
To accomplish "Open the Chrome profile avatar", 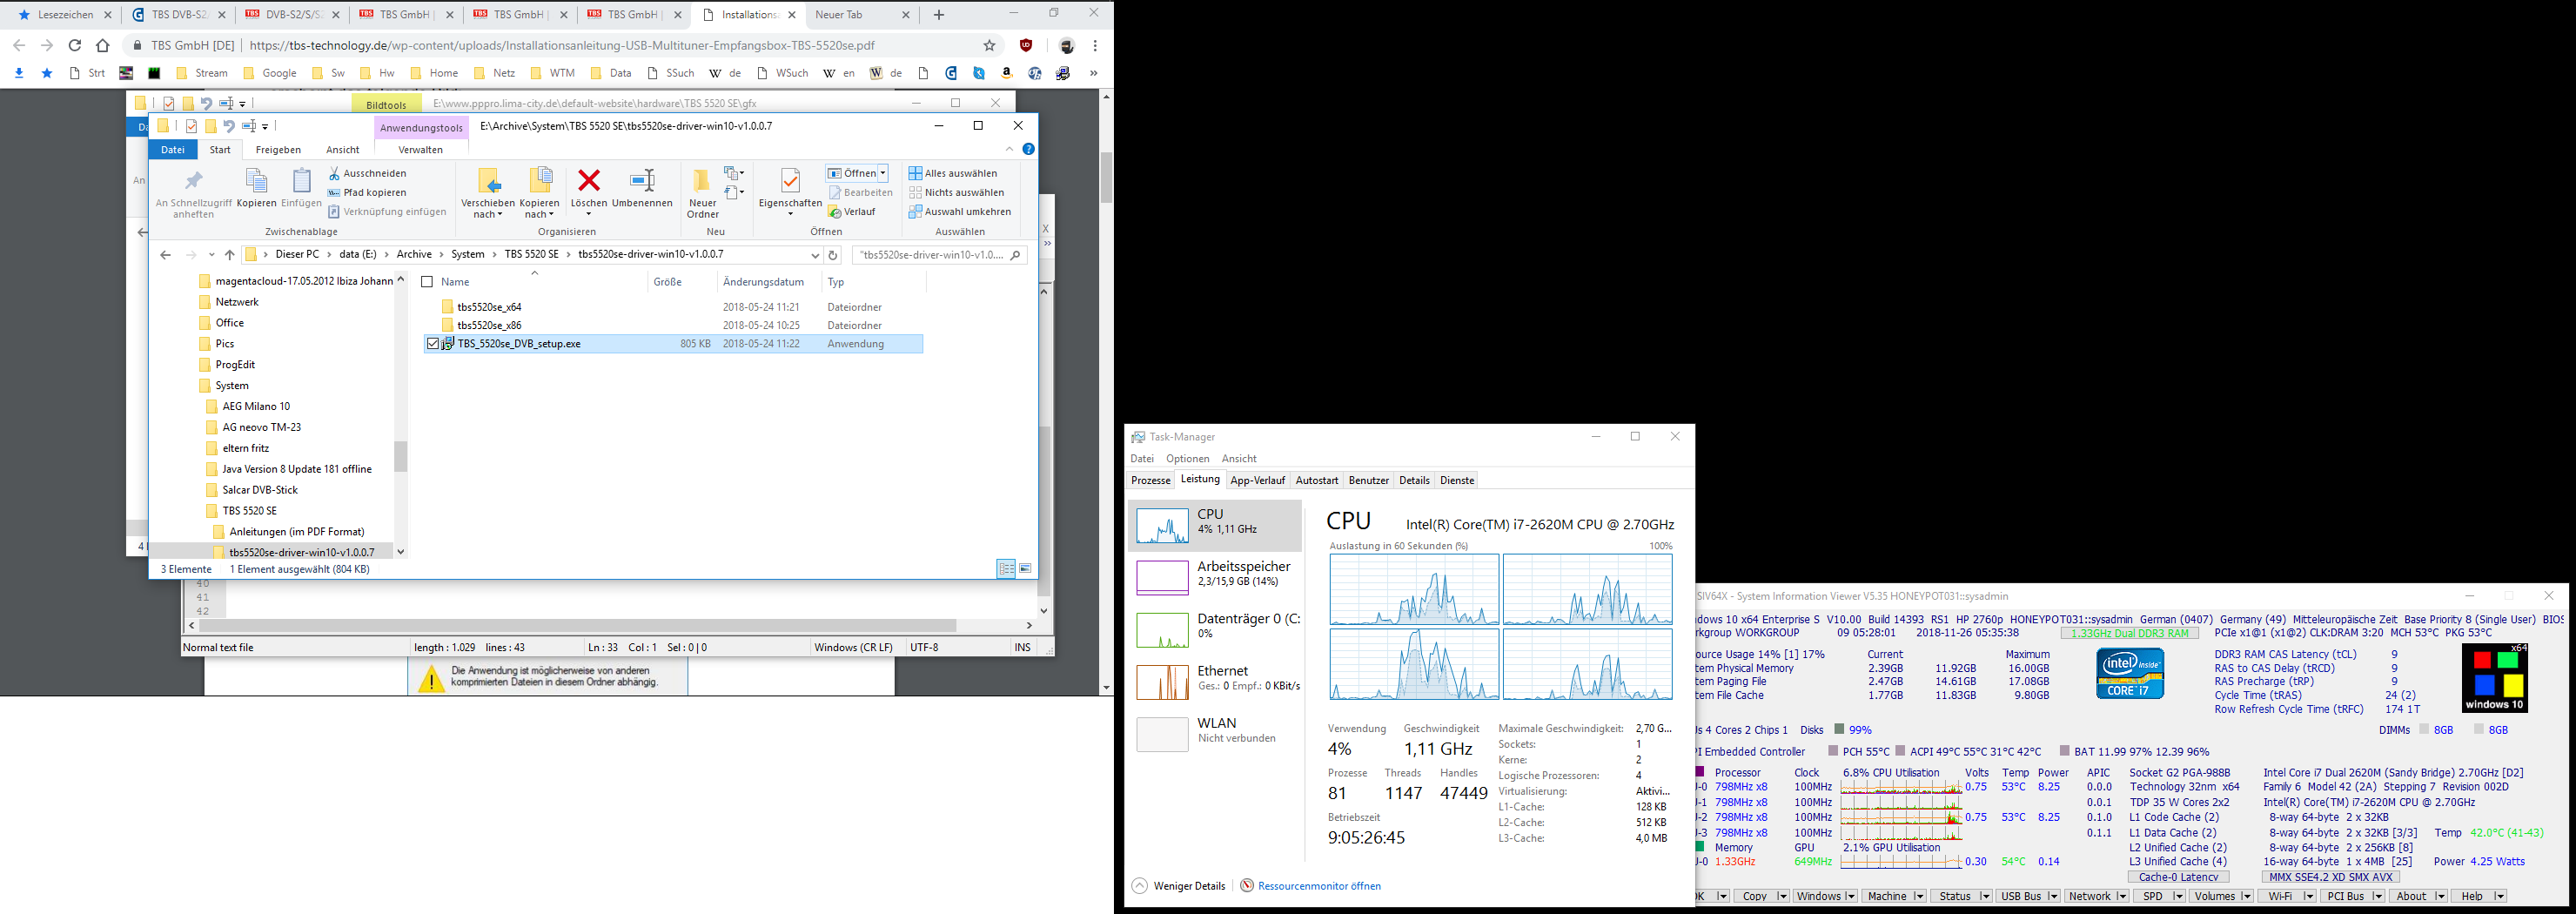I will 1067,45.
